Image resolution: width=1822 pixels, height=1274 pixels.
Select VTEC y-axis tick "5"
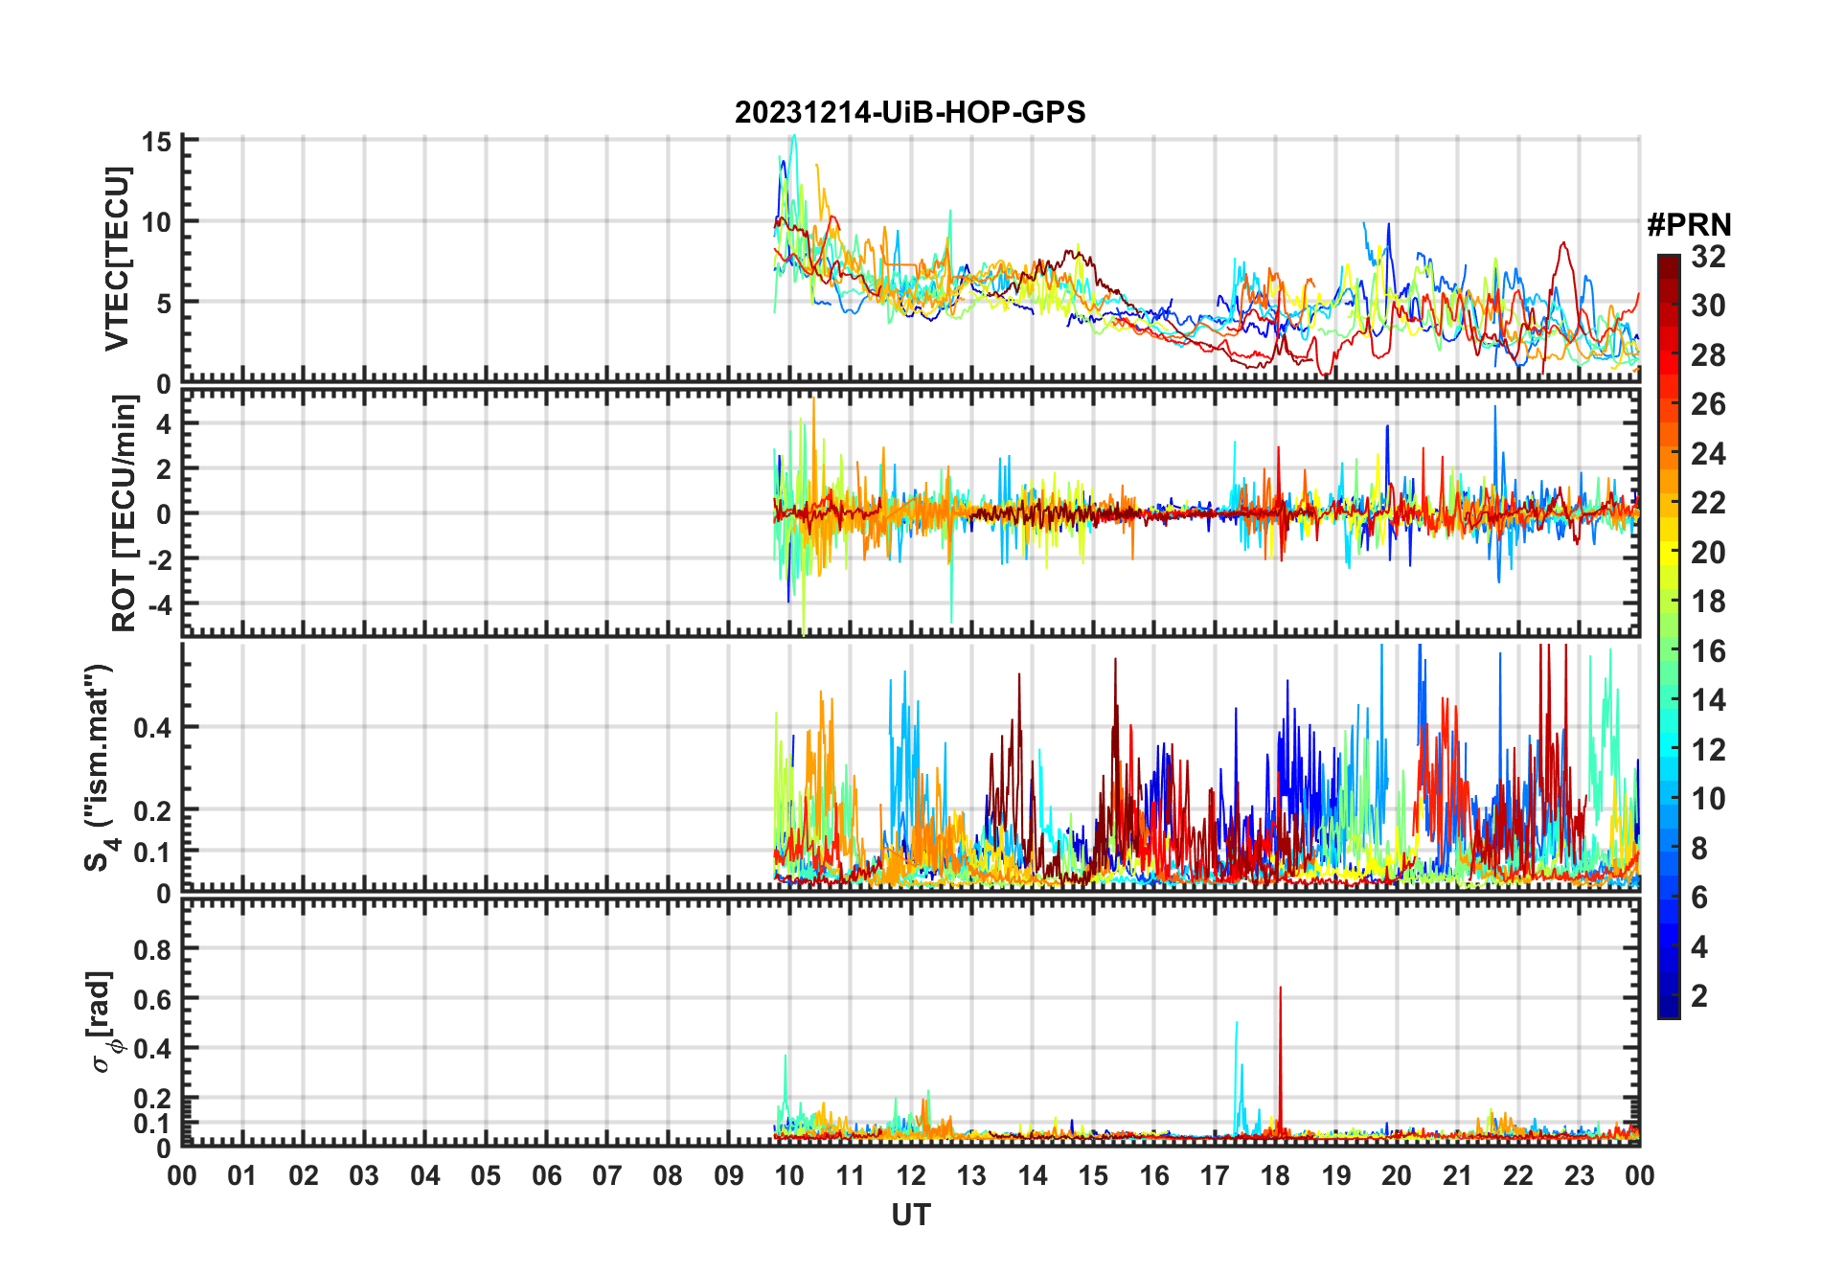pyautogui.click(x=164, y=303)
